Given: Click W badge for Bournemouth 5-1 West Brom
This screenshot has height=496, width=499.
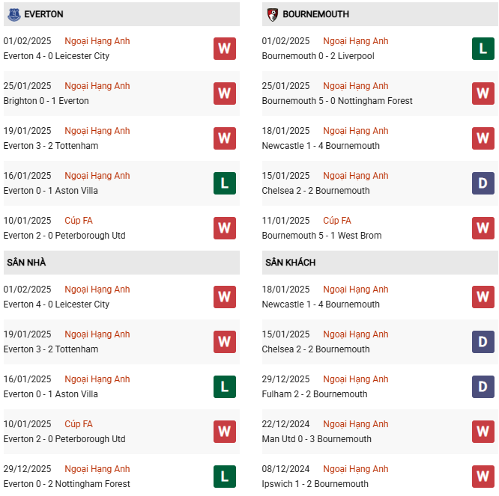Looking at the screenshot, I should [x=483, y=228].
